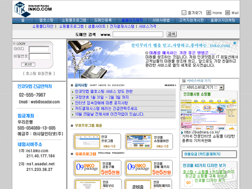The height and width of the screenshot is (189, 252).
Task: Open notice 인터넷 접속장애에 따른 공지사항
Action: click(101, 103)
